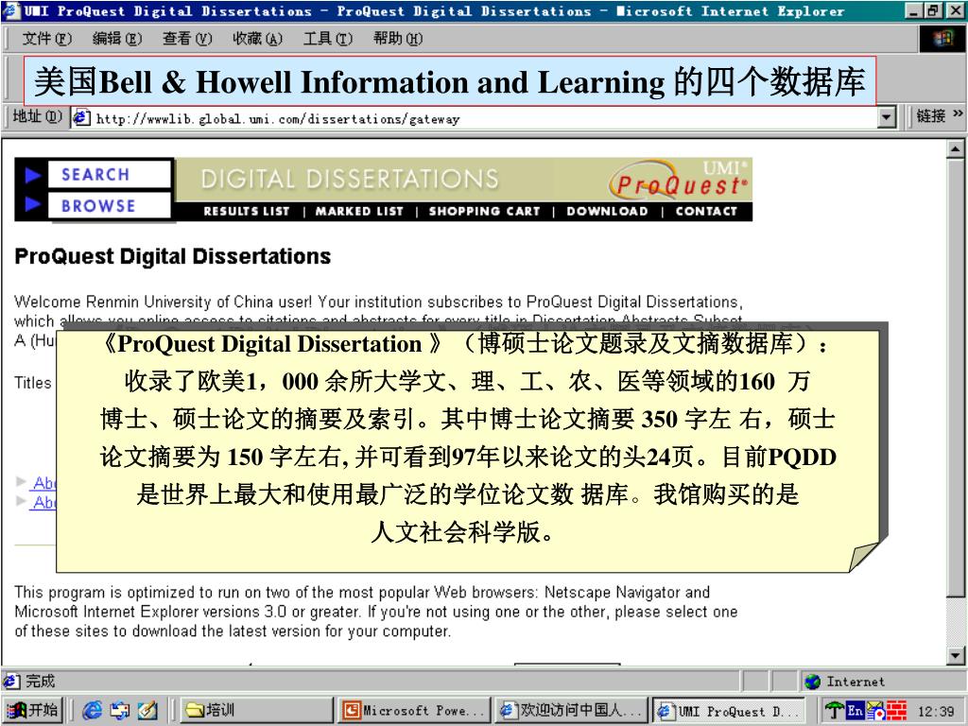Click the tray icon beside En indicator
This screenshot has width=968, height=726.
pos(875,711)
